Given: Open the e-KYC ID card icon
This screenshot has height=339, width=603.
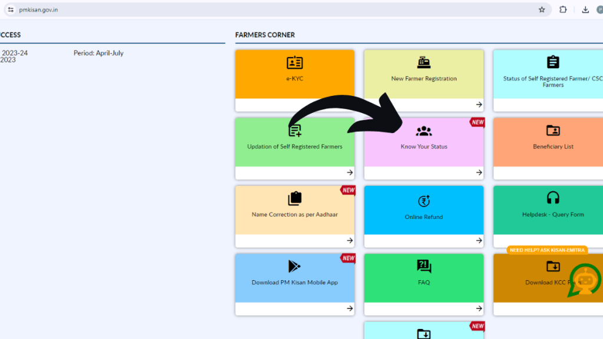Looking at the screenshot, I should (x=294, y=62).
